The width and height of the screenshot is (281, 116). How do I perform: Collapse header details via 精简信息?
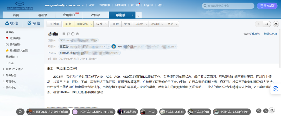pyautogui.click(x=270, y=34)
